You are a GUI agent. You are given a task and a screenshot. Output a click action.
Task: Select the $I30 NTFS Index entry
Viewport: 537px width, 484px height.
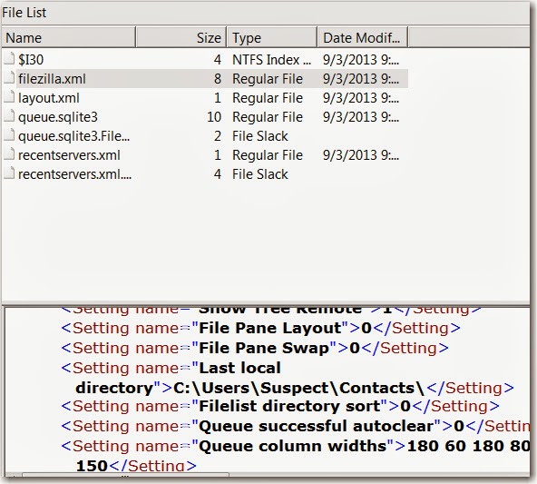pos(206,60)
